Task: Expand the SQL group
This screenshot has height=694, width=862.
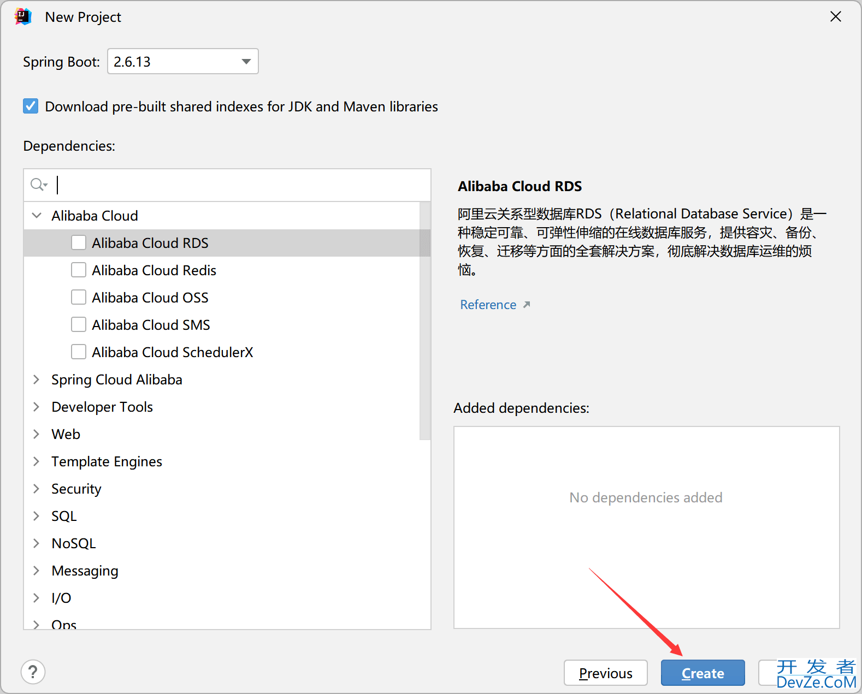Action: 37,515
